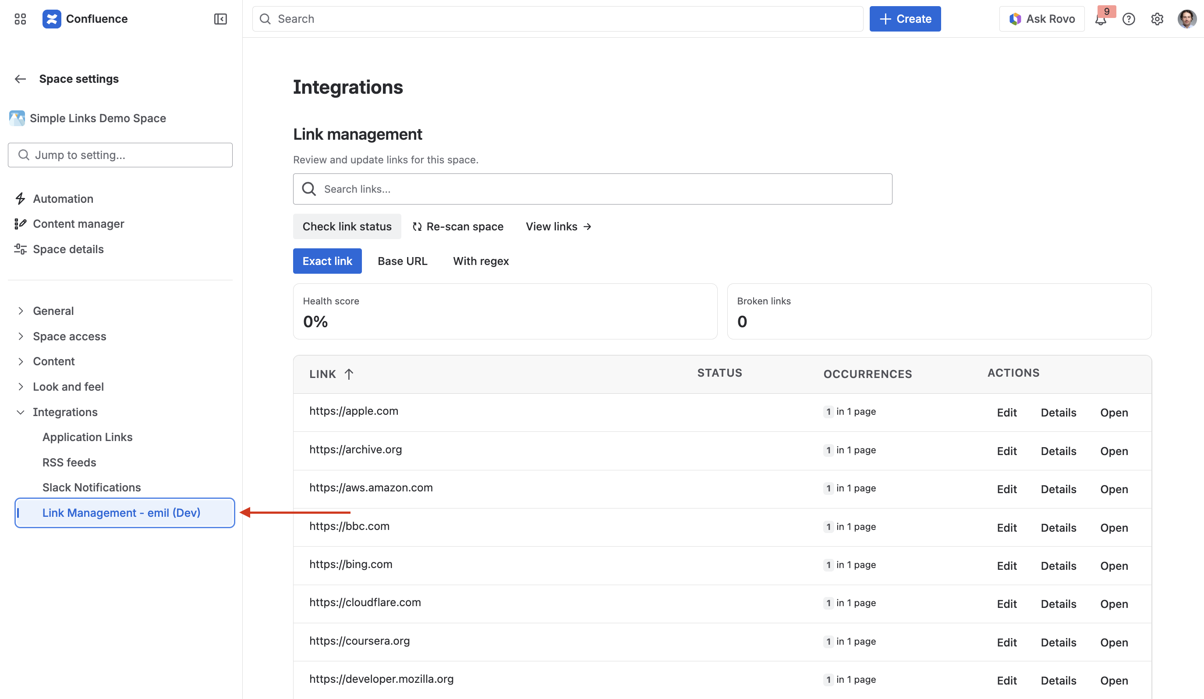Switch to the Base URL tab
The image size is (1204, 699).
pyautogui.click(x=402, y=261)
